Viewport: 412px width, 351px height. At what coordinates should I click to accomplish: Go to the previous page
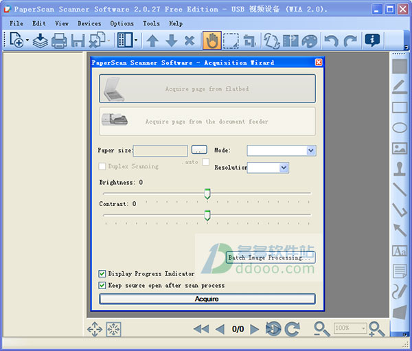(220, 329)
